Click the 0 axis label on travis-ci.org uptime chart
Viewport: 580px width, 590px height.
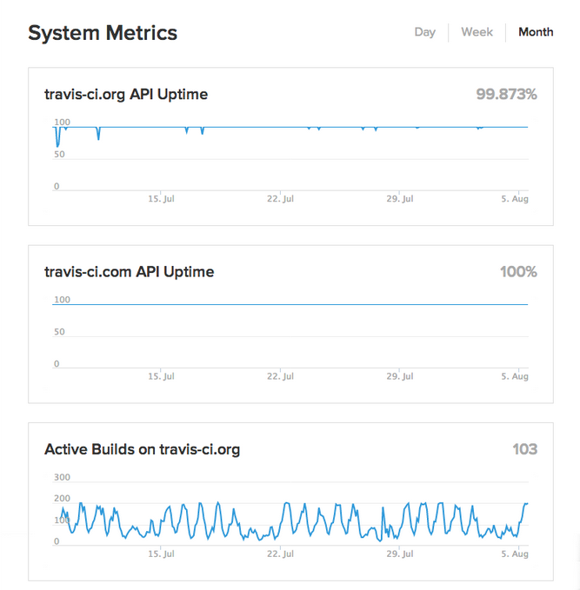click(57, 186)
